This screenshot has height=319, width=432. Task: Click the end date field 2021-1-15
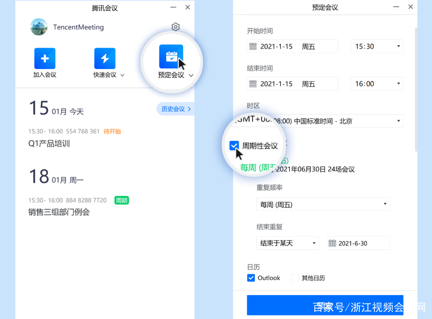(x=292, y=83)
